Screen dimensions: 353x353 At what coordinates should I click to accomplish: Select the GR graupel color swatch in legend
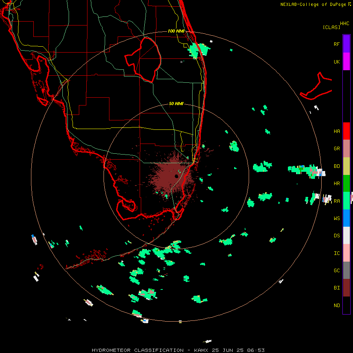(x=346, y=149)
